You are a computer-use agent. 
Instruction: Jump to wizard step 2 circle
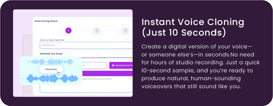pyautogui.click(x=97, y=31)
